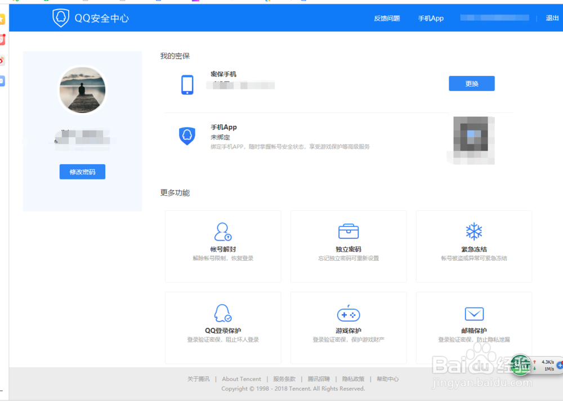Click 忘记独立密码可重新设置 description

pos(348,258)
